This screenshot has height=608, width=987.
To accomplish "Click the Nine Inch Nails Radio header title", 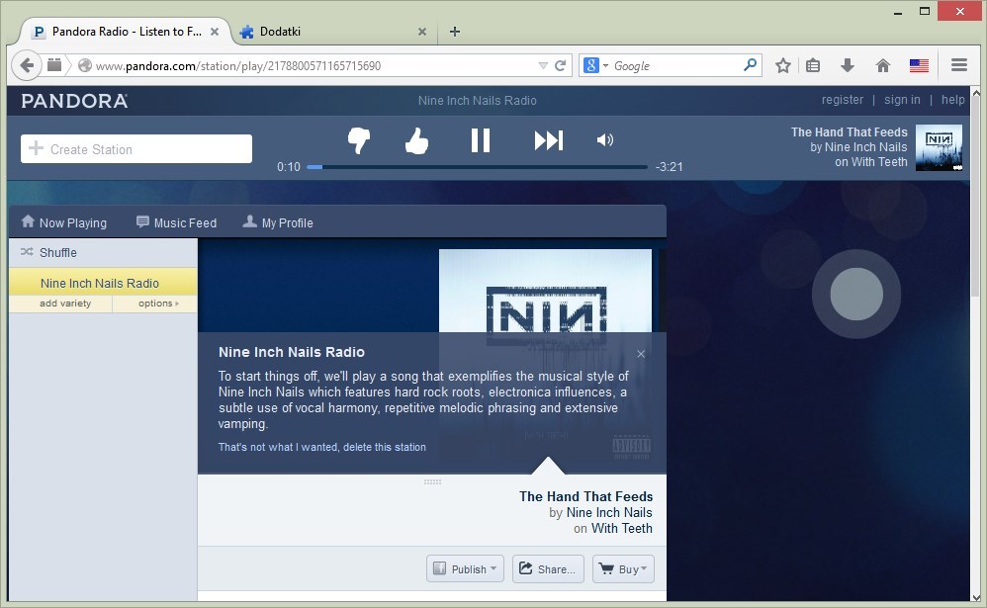I will [477, 100].
